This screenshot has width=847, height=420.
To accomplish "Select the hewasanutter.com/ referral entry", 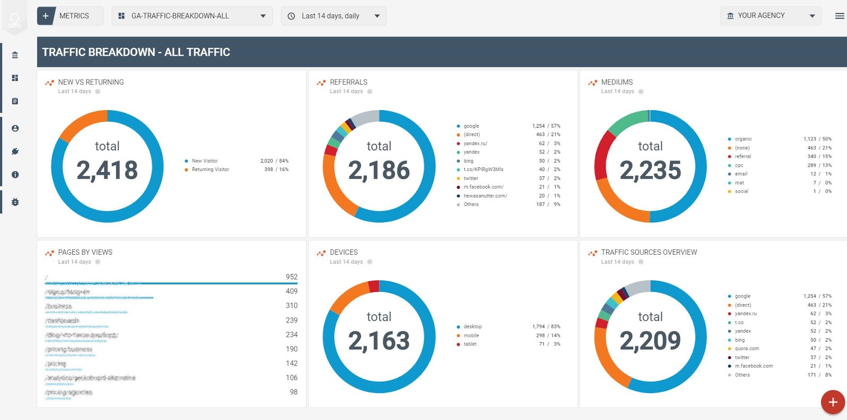I will click(485, 196).
